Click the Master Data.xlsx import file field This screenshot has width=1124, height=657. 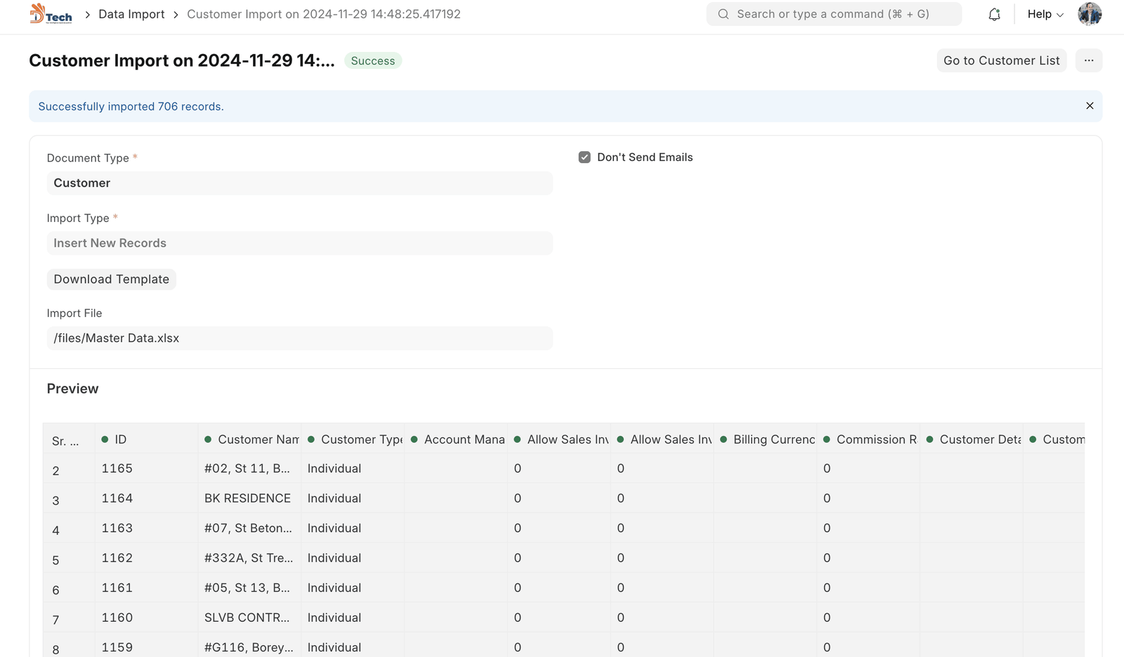(299, 338)
